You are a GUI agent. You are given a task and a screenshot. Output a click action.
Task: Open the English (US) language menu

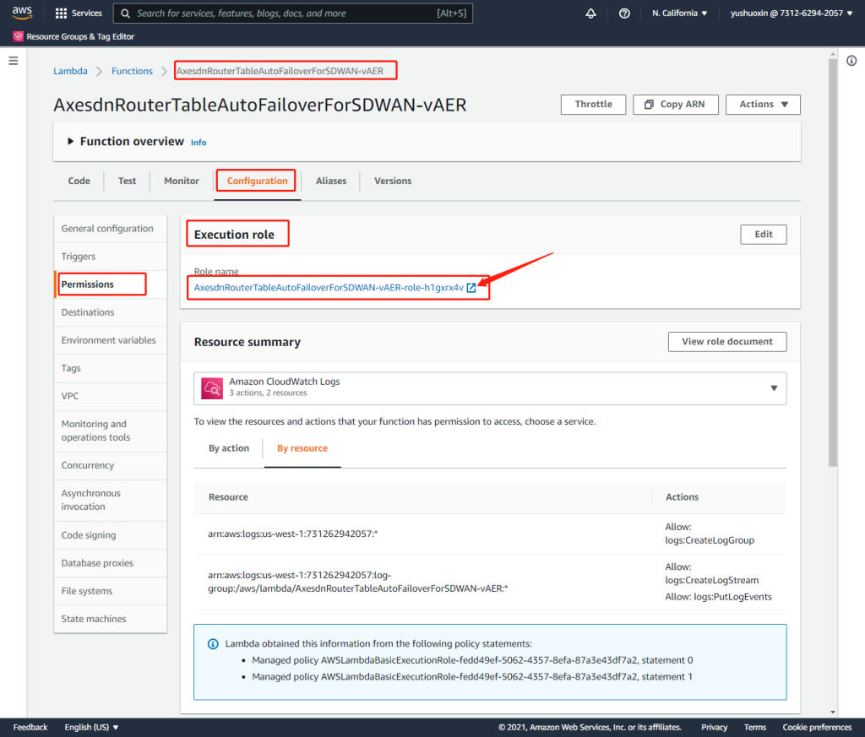pyautogui.click(x=91, y=727)
